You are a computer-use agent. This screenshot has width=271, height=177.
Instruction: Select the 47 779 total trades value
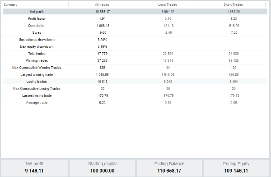(x=103, y=54)
